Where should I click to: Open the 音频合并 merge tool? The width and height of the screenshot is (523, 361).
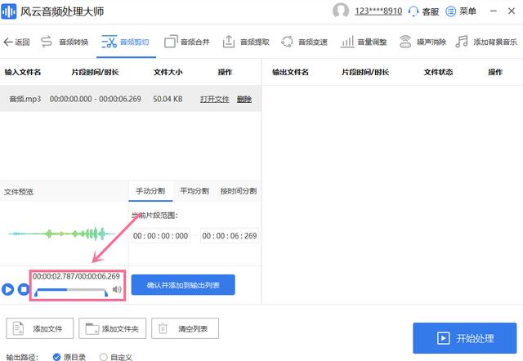186,42
